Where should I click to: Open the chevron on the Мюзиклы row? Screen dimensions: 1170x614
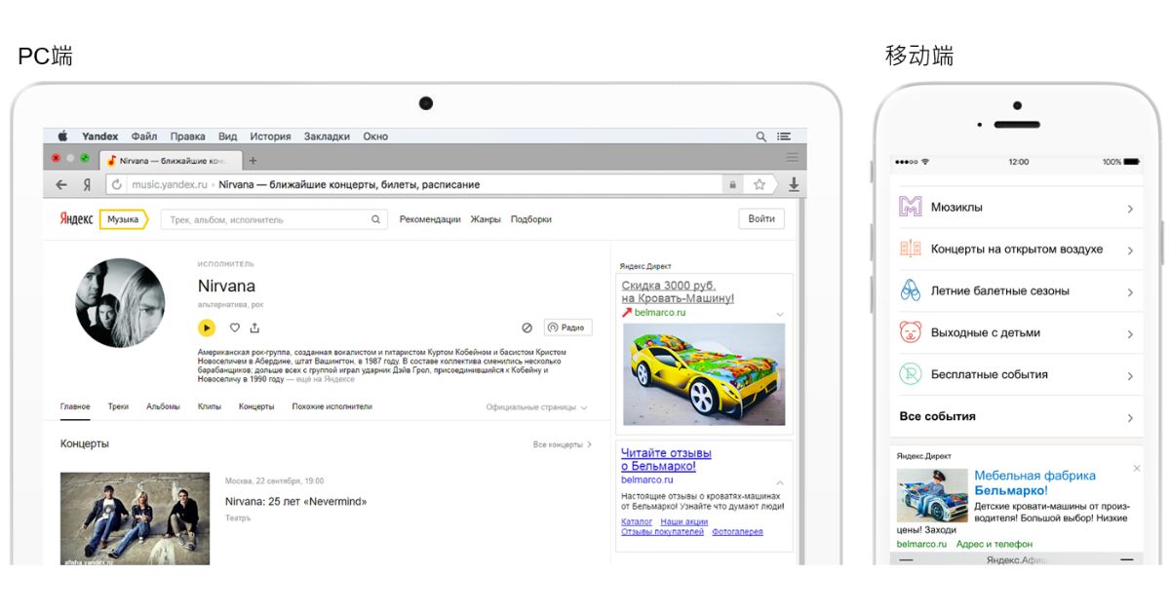tap(1130, 209)
